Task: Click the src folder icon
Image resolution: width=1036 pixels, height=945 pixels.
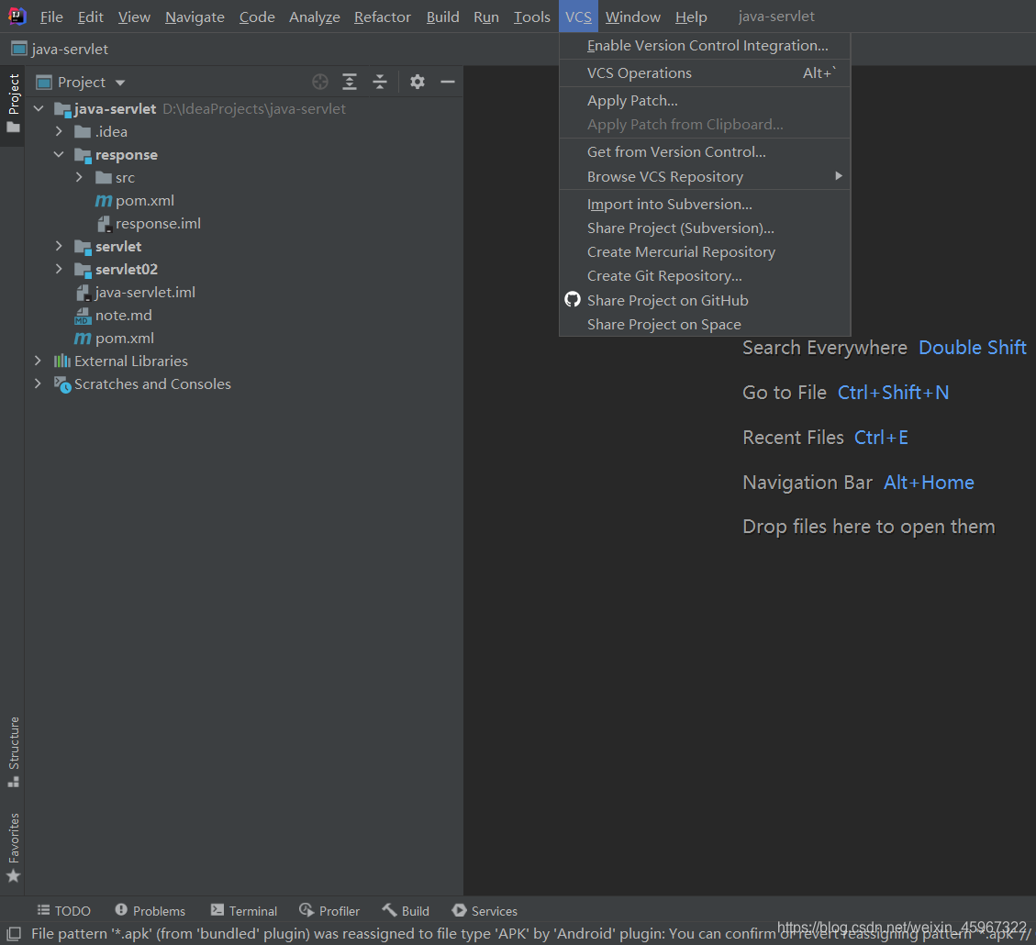Action: [x=104, y=178]
